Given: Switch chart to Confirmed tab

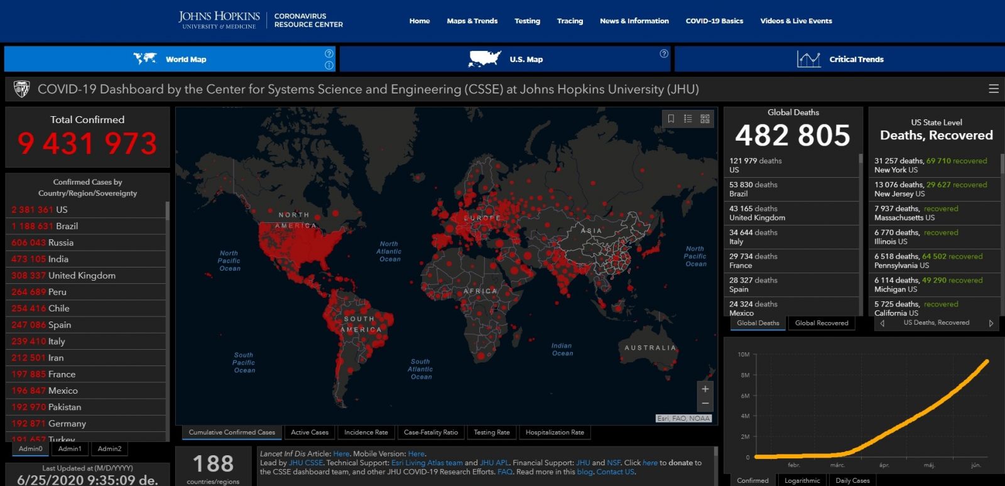Looking at the screenshot, I should 752,480.
